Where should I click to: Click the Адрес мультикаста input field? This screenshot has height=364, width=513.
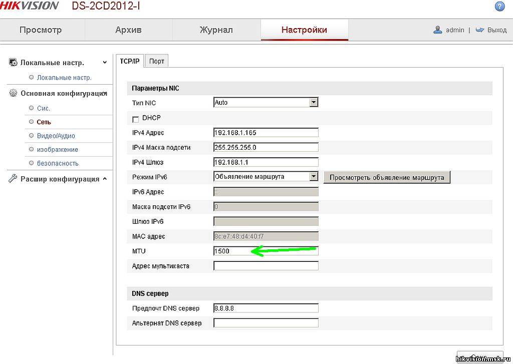pyautogui.click(x=266, y=265)
